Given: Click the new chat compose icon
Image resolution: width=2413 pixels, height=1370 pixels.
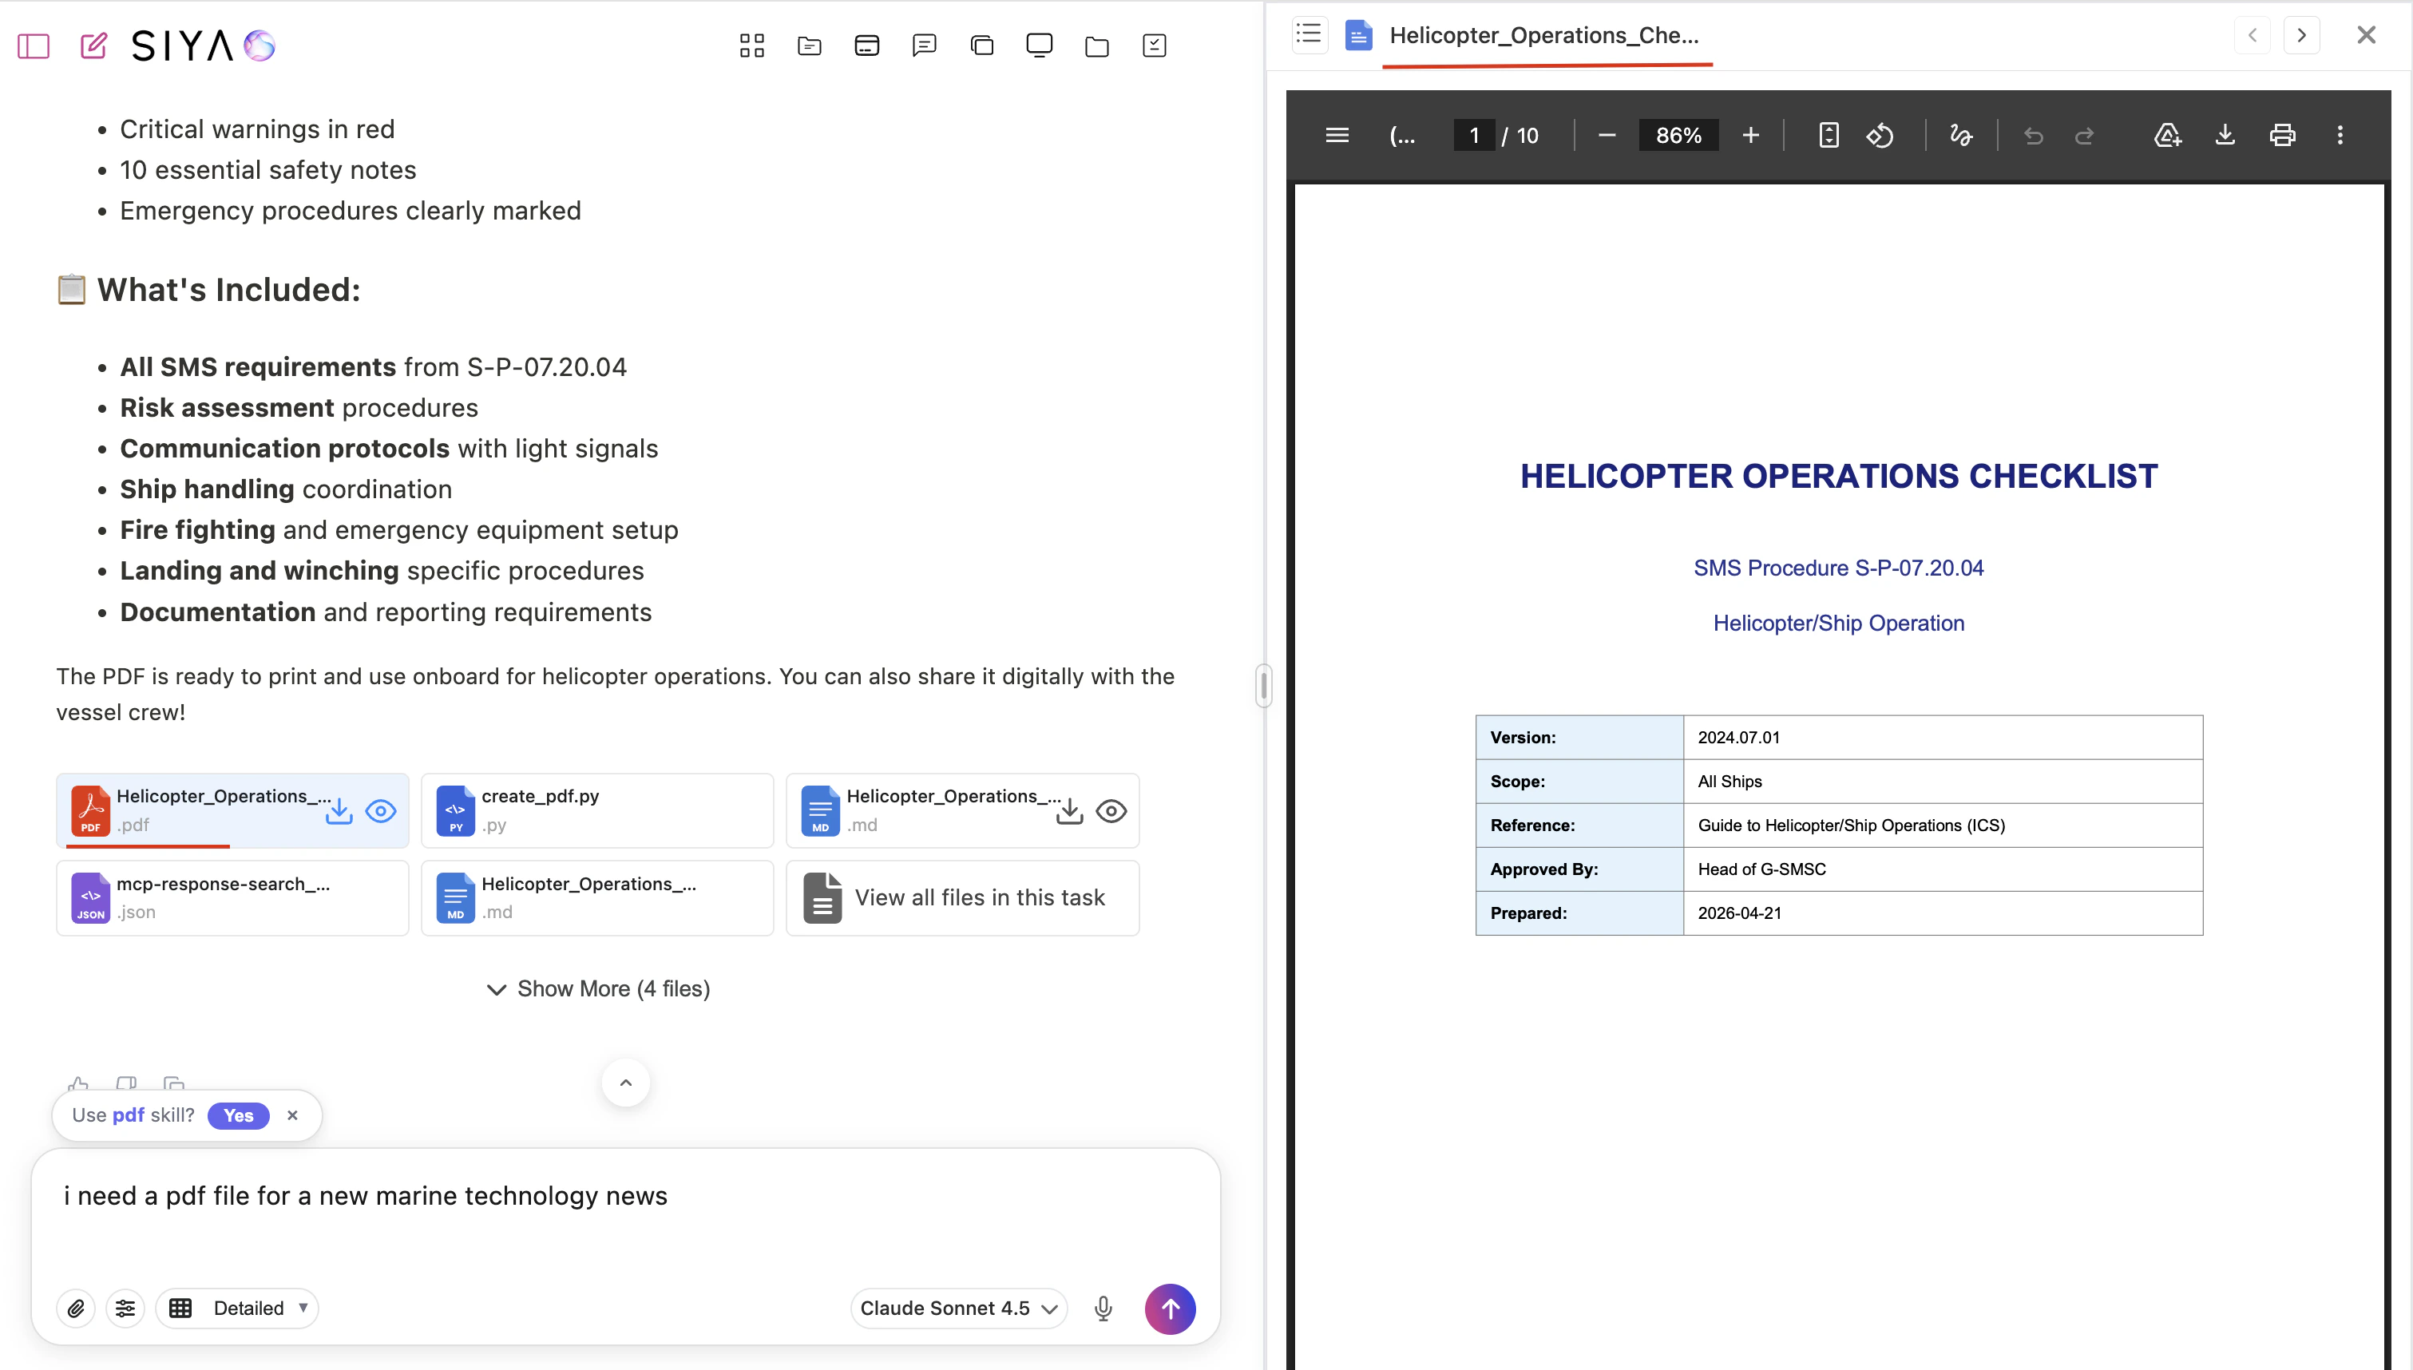Looking at the screenshot, I should pos(93,46).
